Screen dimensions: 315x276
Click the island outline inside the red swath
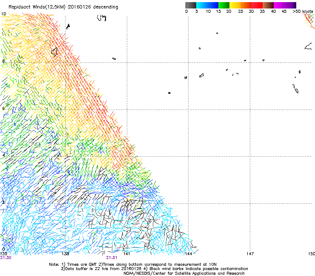pyautogui.click(x=54, y=52)
